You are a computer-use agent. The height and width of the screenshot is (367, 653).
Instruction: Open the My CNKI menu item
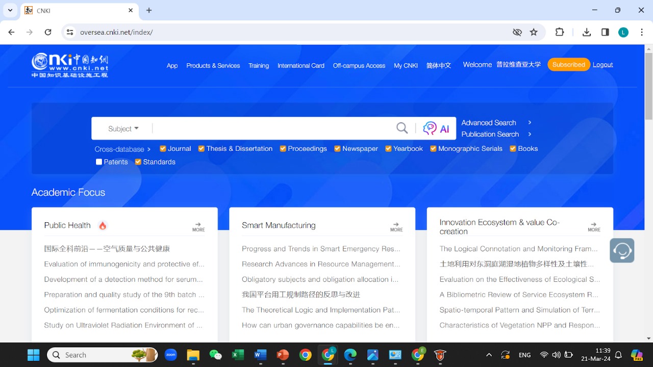click(x=406, y=65)
